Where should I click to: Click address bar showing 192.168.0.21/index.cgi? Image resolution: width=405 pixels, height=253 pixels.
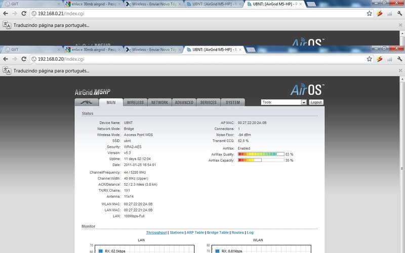(x=197, y=14)
